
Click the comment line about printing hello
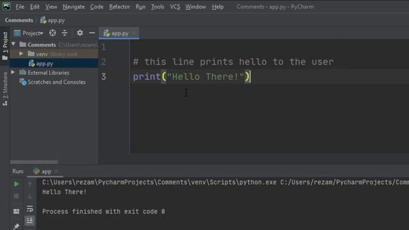233,62
